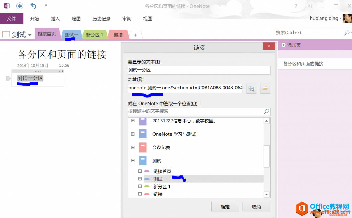
Task: Click the notebook icon beside 测试
Action: pos(6,34)
